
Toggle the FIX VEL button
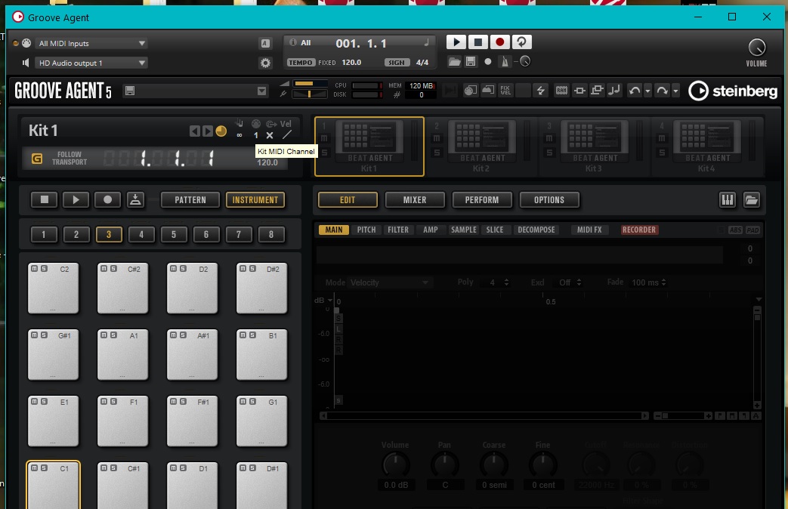tap(505, 91)
